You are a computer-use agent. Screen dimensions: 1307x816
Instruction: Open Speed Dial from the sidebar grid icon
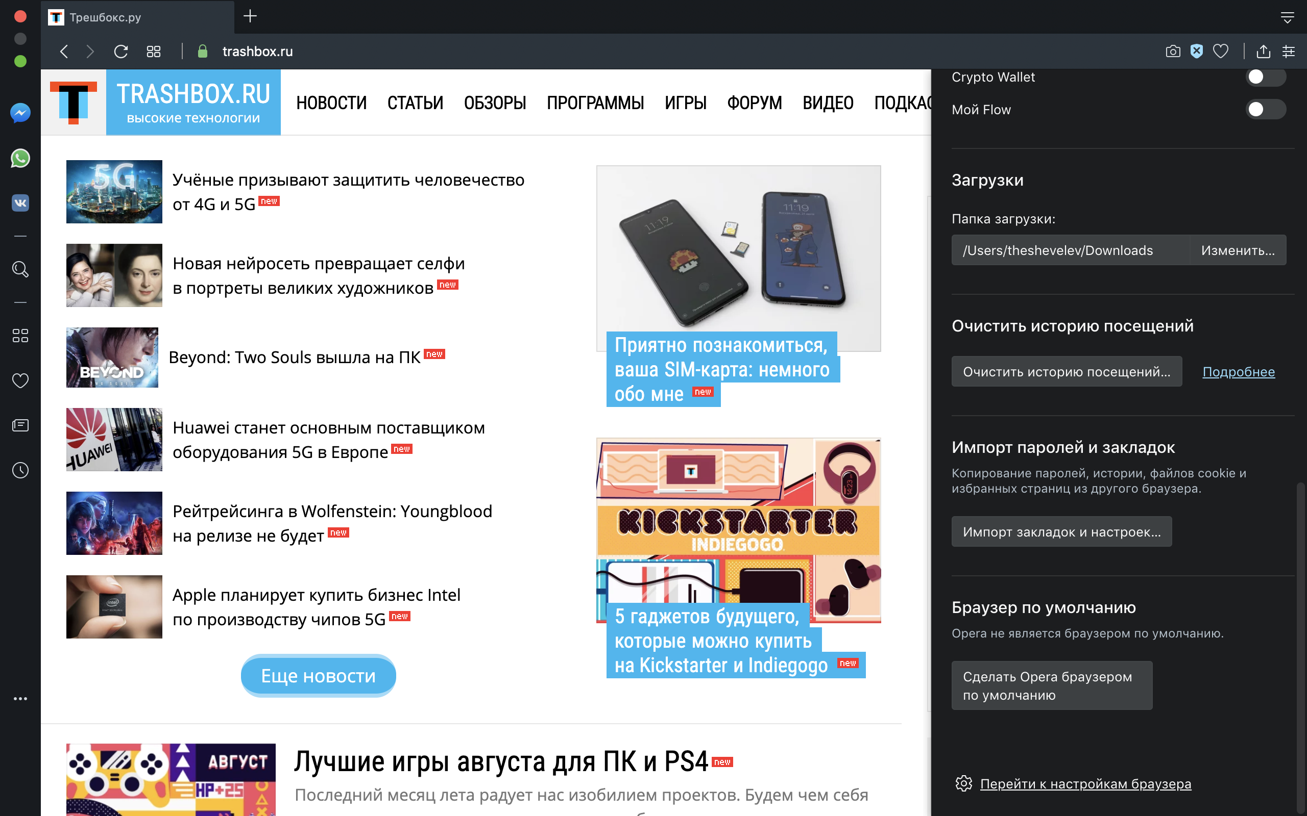(20, 336)
